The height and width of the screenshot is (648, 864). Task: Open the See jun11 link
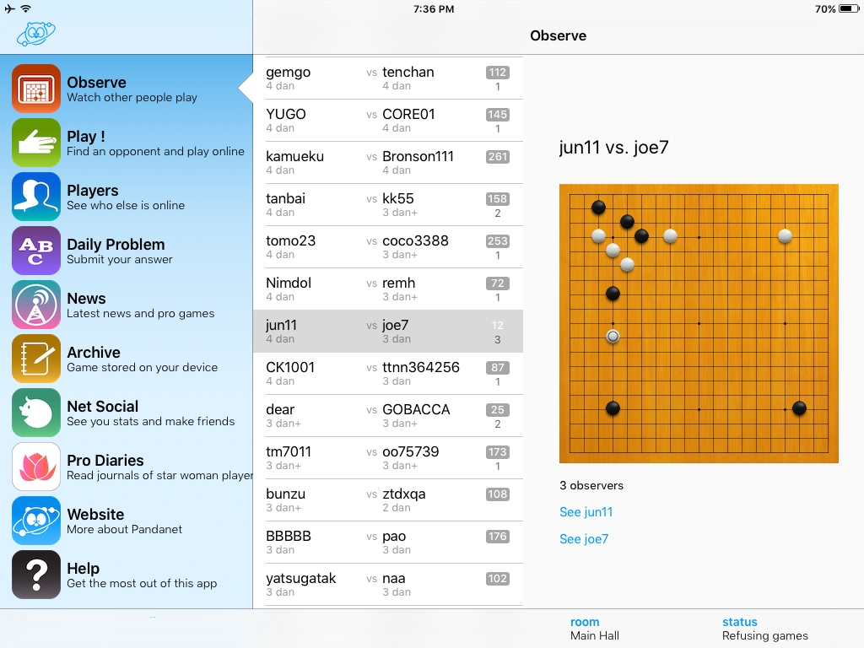(586, 512)
